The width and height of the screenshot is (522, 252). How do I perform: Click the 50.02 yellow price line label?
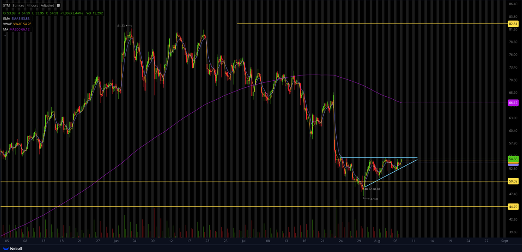pos(513,181)
